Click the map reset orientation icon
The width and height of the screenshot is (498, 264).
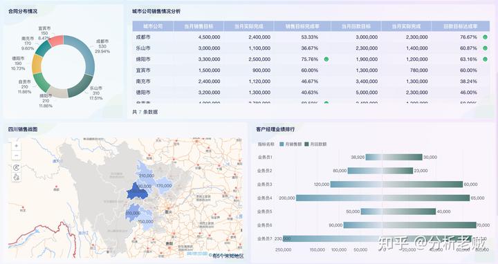coord(16,167)
